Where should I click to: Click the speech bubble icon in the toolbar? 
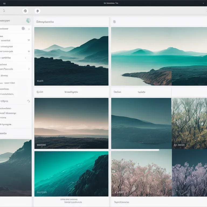(x=37, y=11)
